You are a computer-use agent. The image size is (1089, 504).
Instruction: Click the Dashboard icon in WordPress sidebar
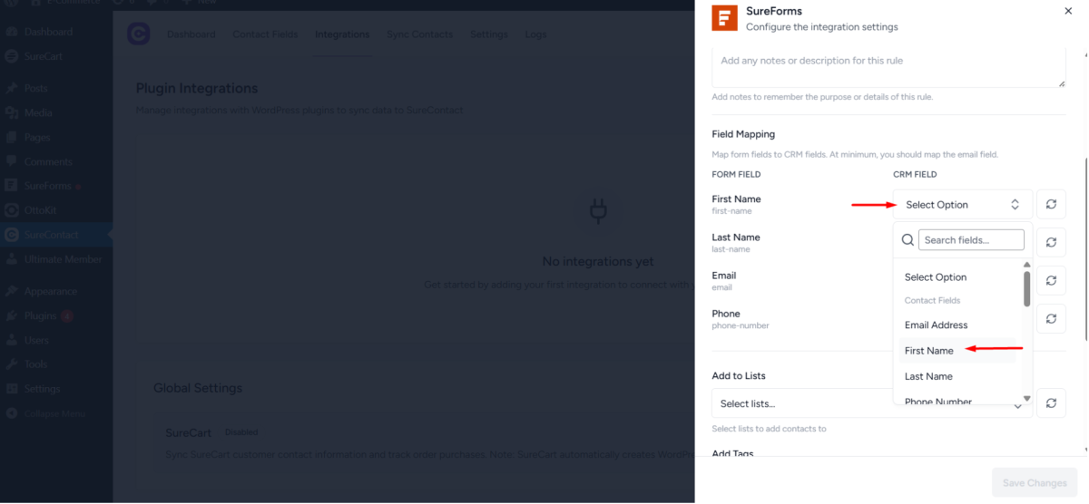11,32
